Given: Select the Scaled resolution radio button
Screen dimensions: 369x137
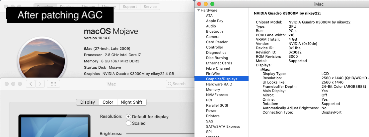Looking at the screenshot, I should 129,123.
